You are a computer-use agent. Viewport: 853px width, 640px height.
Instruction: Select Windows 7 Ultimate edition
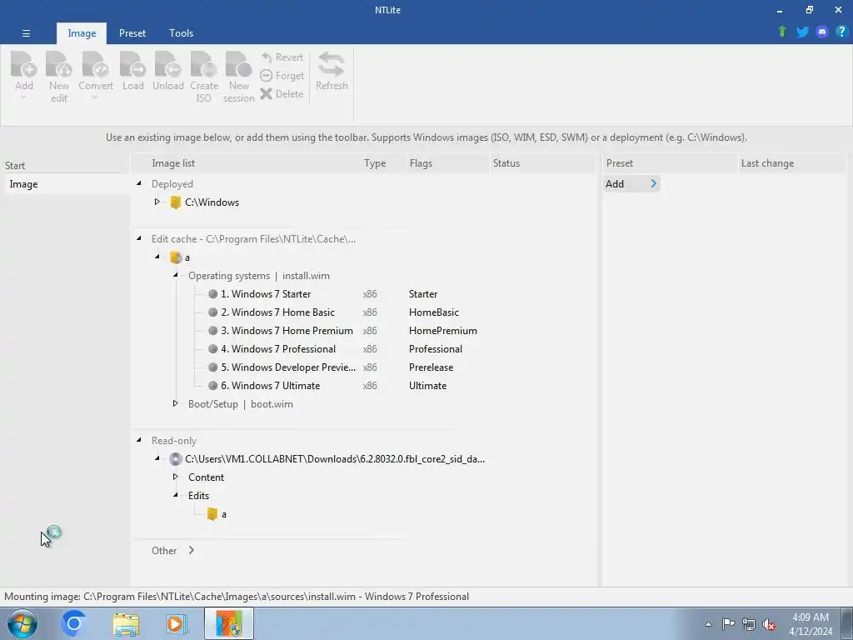(271, 386)
